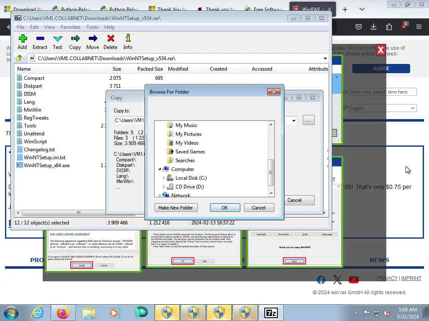Open Internet Explorer from taskbar
The width and height of the screenshot is (429, 321).
click(x=37, y=313)
